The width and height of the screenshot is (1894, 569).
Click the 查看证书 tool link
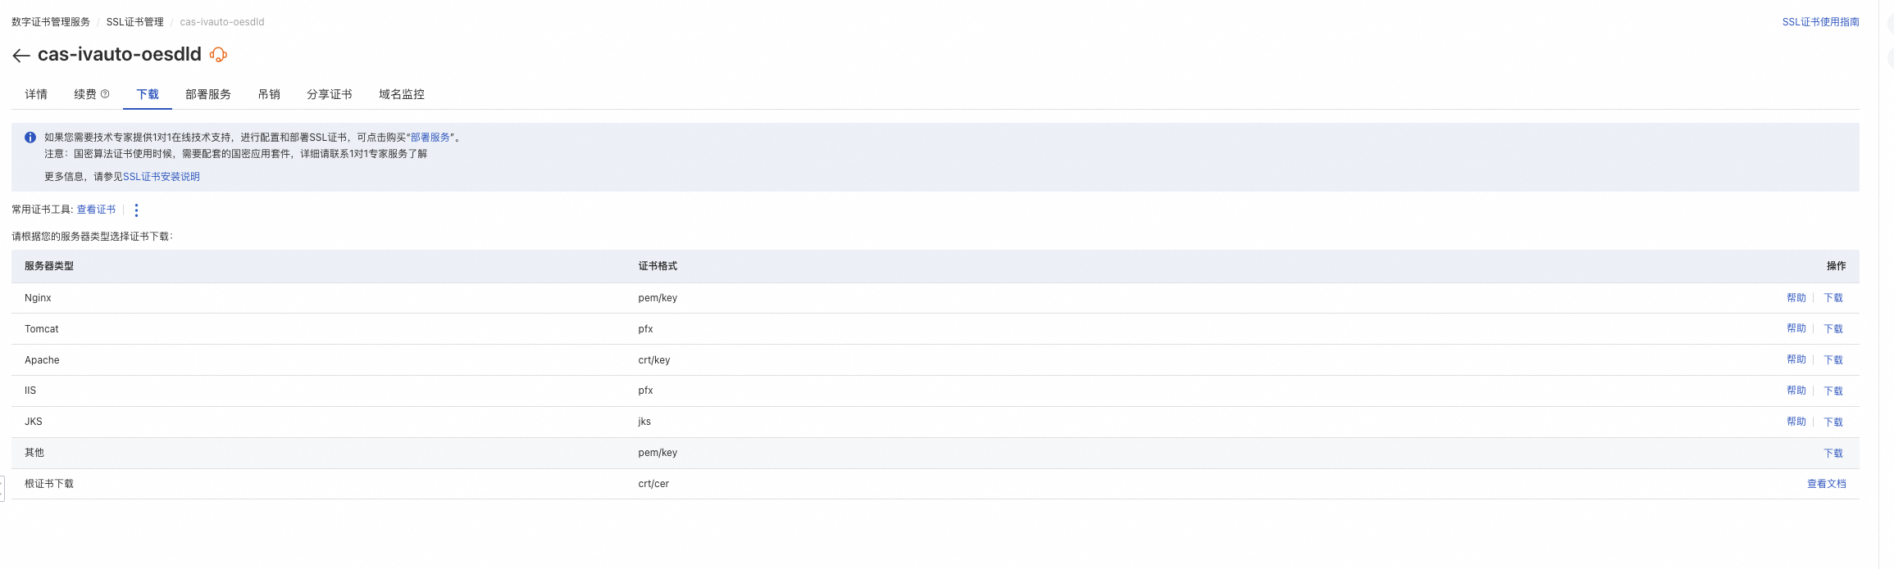point(96,210)
